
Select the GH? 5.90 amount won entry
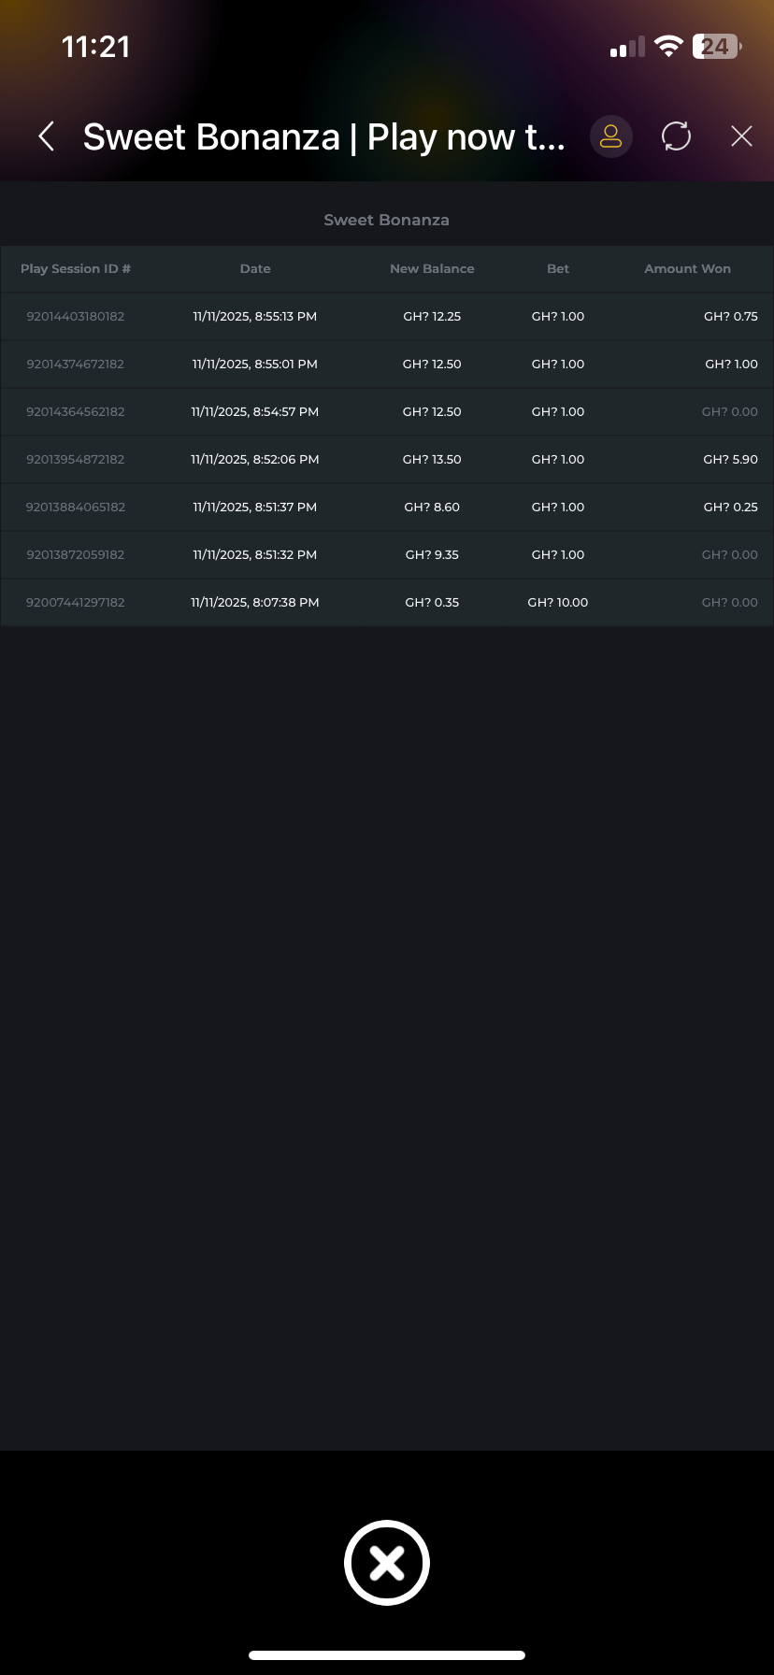[731, 459]
